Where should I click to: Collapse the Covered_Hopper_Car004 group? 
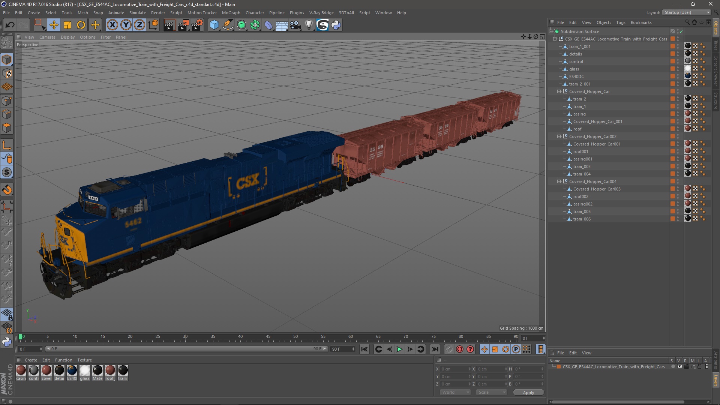tap(559, 181)
